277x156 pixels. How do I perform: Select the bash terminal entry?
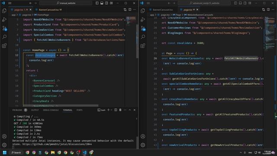101,110
